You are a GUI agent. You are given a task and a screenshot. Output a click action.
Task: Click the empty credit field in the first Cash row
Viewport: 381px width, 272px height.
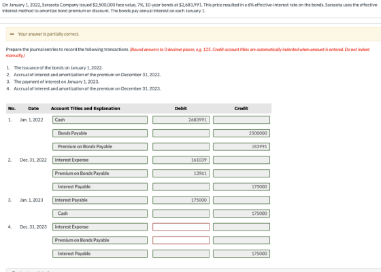pos(242,120)
